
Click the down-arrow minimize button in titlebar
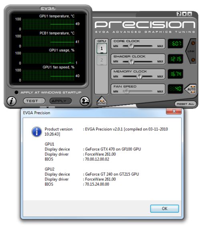[x=184, y=14]
